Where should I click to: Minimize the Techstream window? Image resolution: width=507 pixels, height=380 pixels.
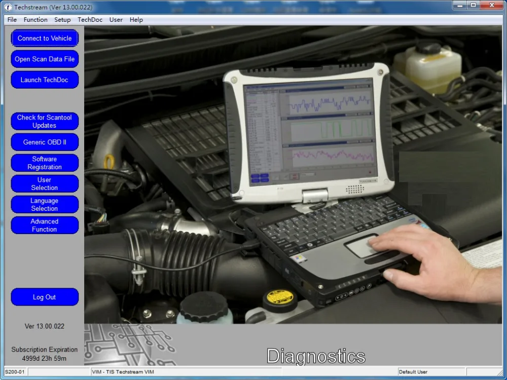pos(460,5)
